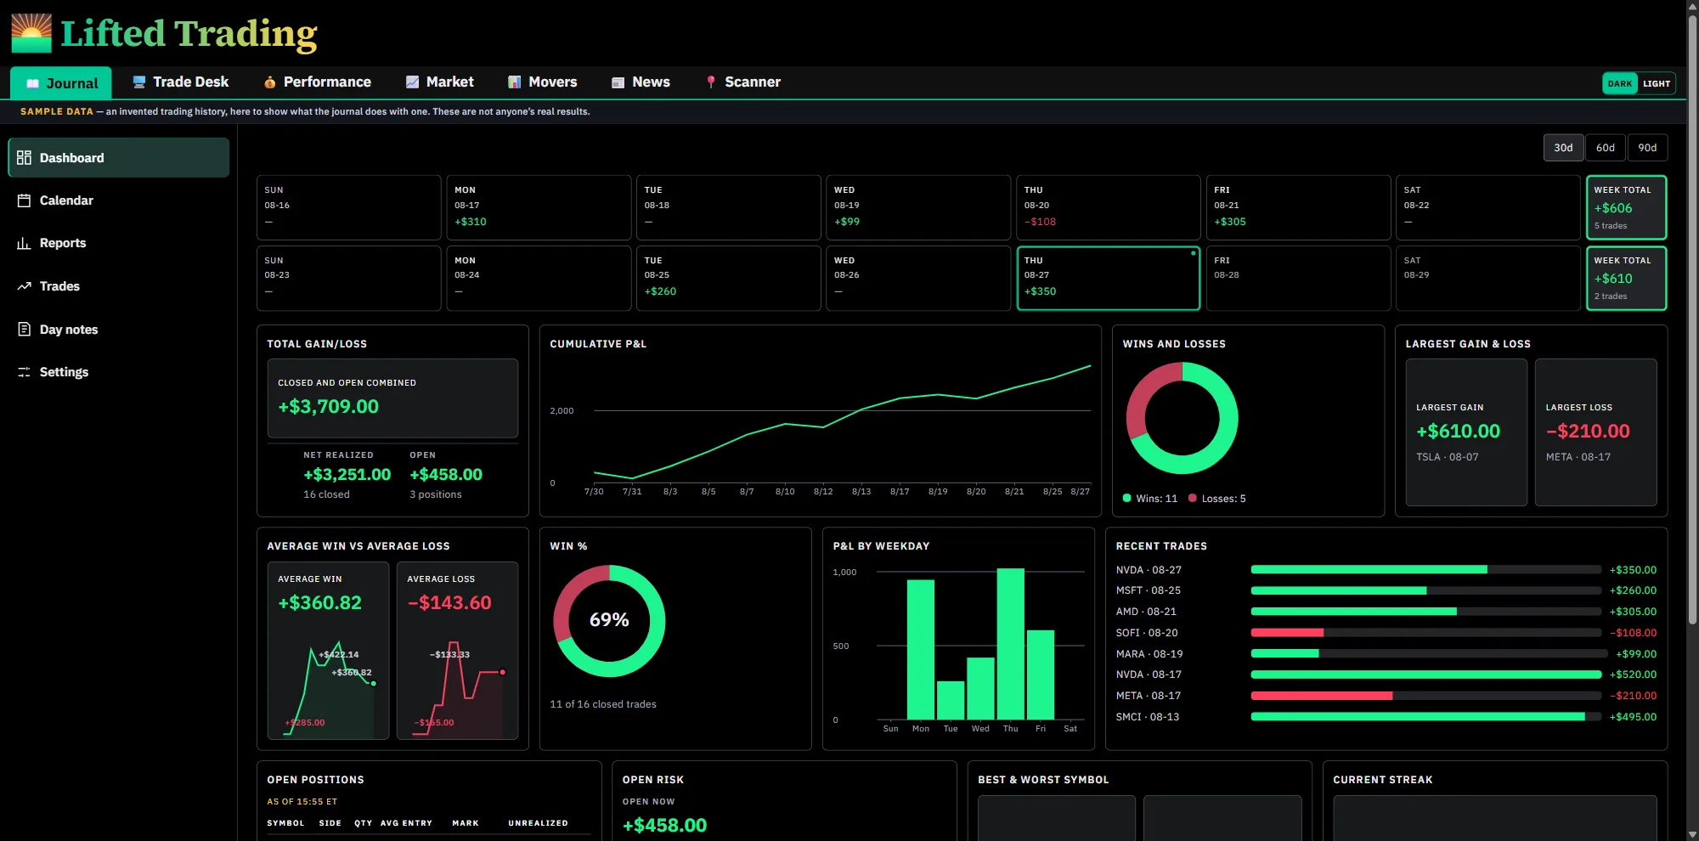Switch theme to DARK
Image resolution: width=1699 pixels, height=841 pixels.
(x=1620, y=83)
